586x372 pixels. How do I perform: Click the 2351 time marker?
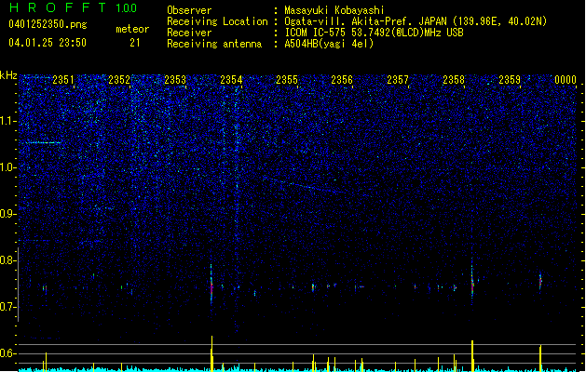(63, 80)
